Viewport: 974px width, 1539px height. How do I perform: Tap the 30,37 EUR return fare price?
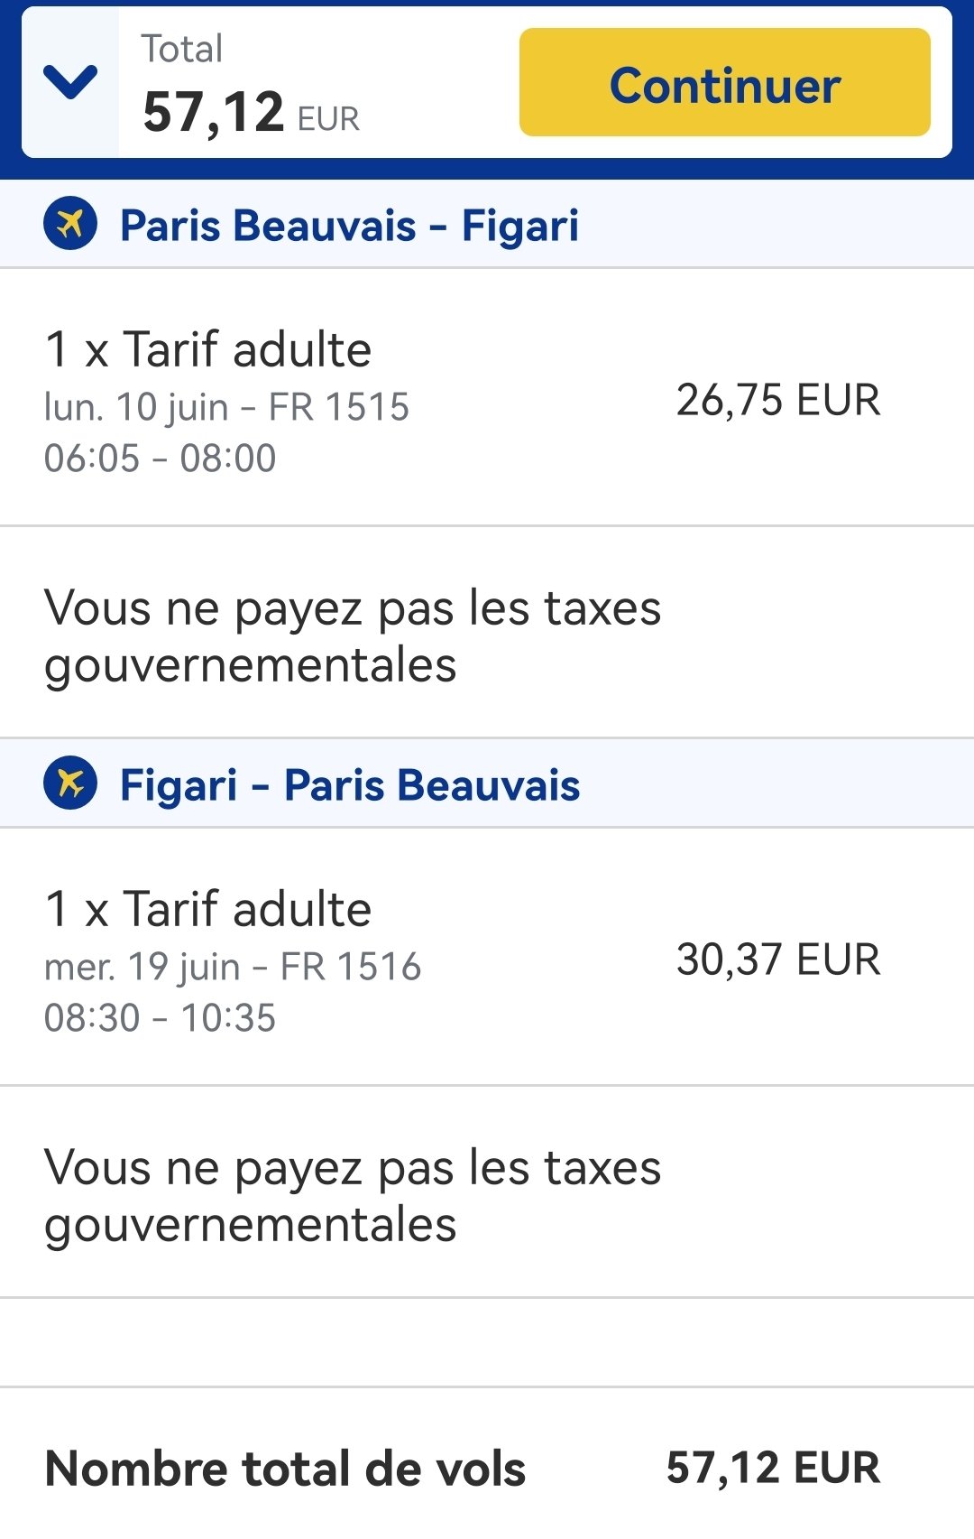coord(778,960)
